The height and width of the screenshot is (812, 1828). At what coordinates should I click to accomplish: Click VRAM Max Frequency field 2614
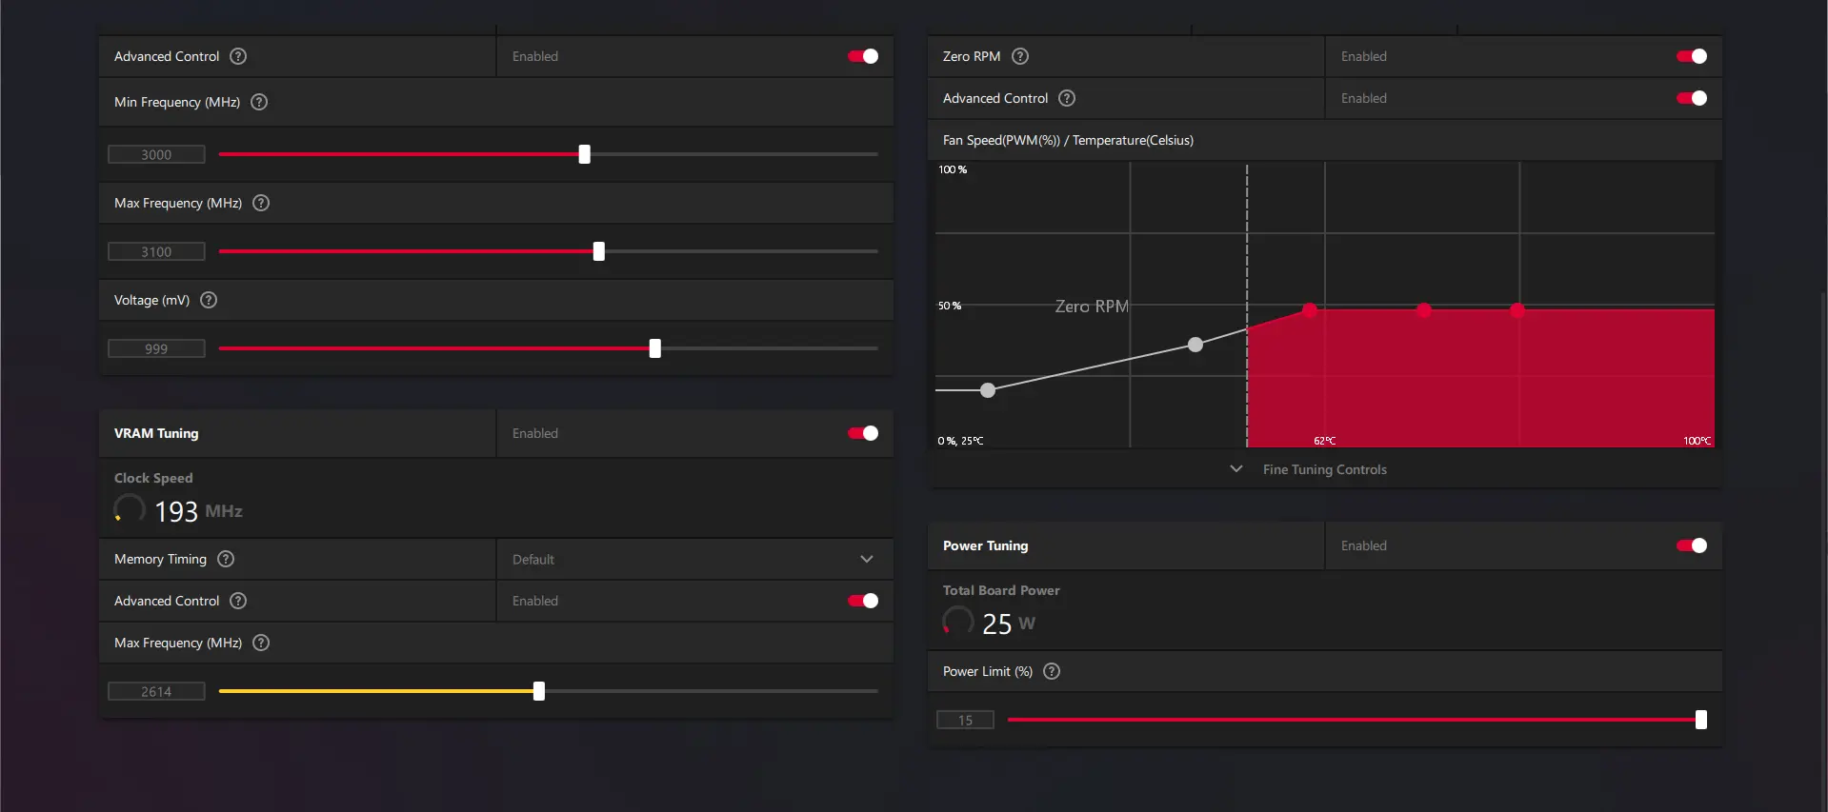pyautogui.click(x=156, y=691)
